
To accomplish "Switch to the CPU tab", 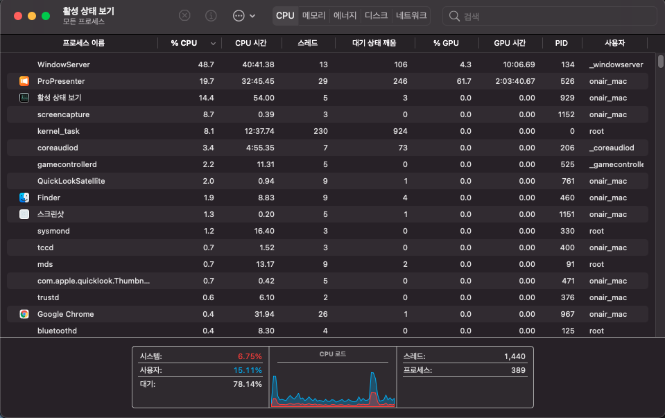I will (285, 16).
